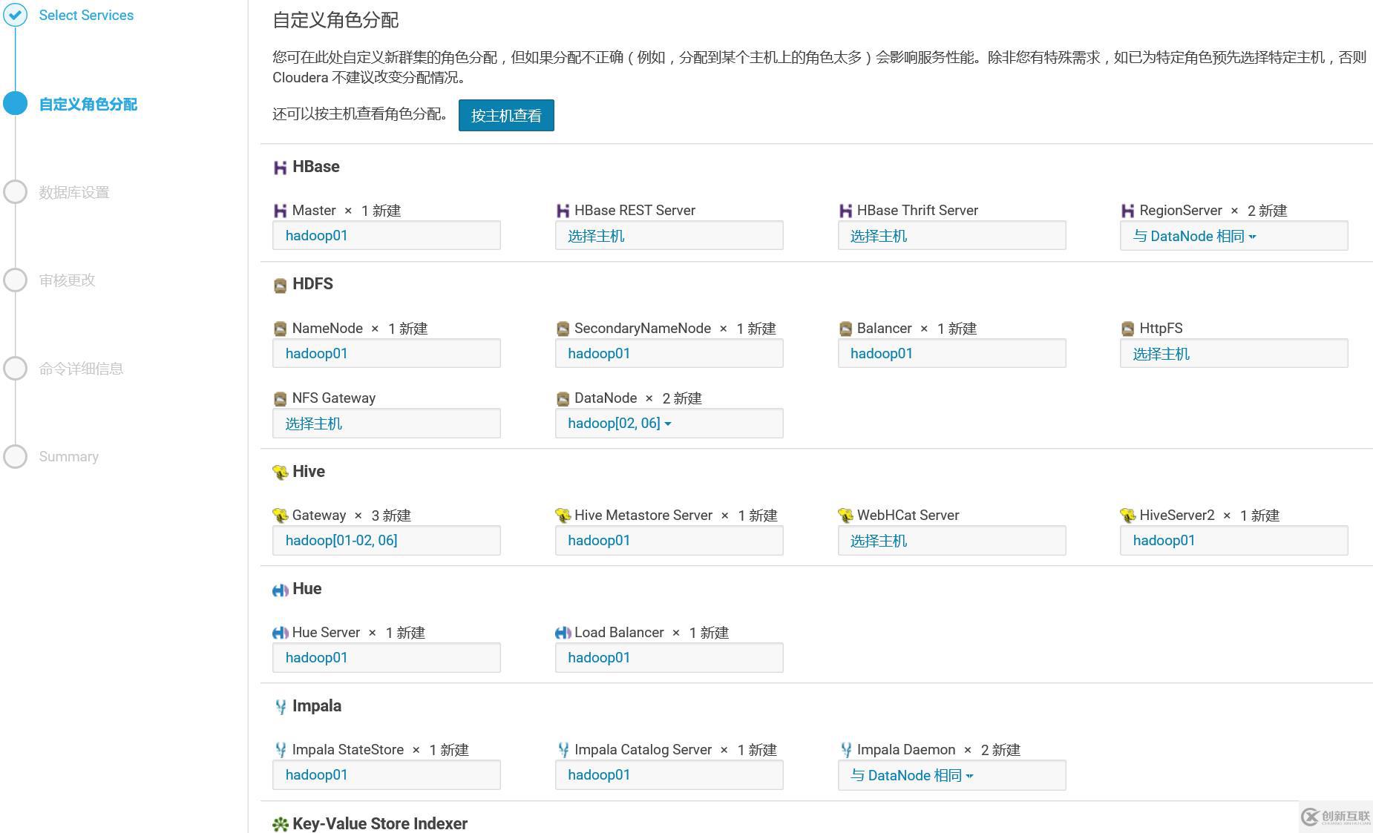Screen dimensions: 1373x833
Task: Select the 审核更改 wizard step
Action: [x=67, y=280]
